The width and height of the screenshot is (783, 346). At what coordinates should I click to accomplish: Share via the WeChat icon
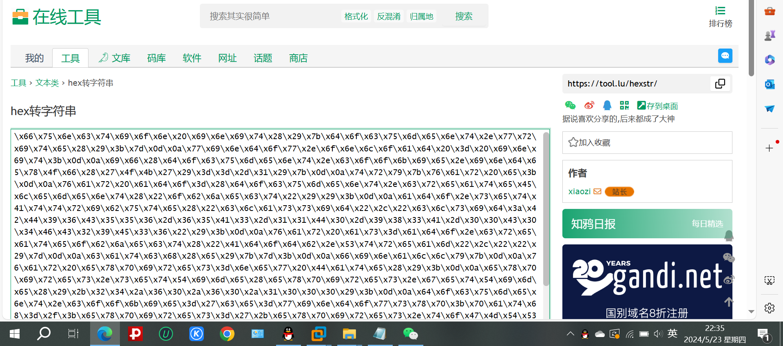(x=570, y=106)
